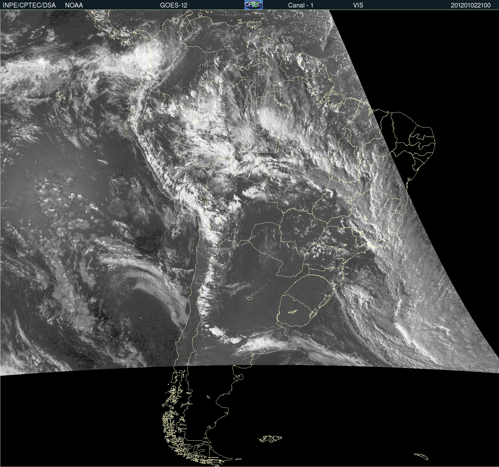
Task: Select the Canal - 1 label
Action: tap(300, 5)
